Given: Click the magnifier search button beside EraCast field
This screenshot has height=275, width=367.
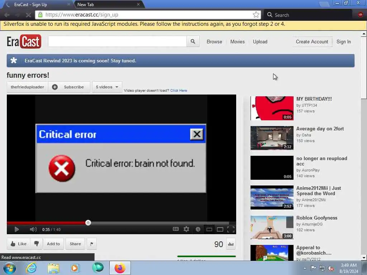Looking at the screenshot, I should click(193, 42).
